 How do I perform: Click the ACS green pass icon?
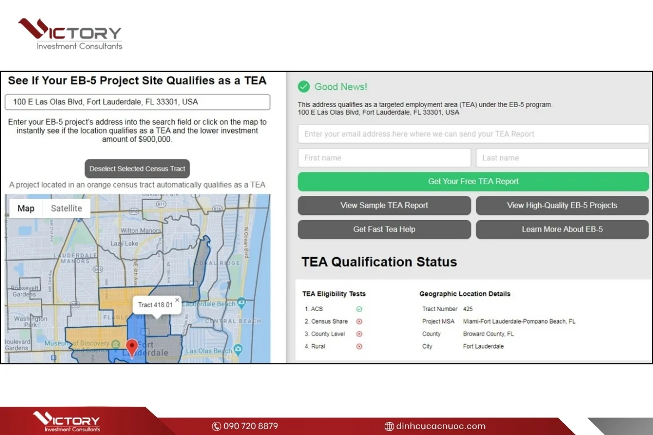pyautogui.click(x=359, y=309)
